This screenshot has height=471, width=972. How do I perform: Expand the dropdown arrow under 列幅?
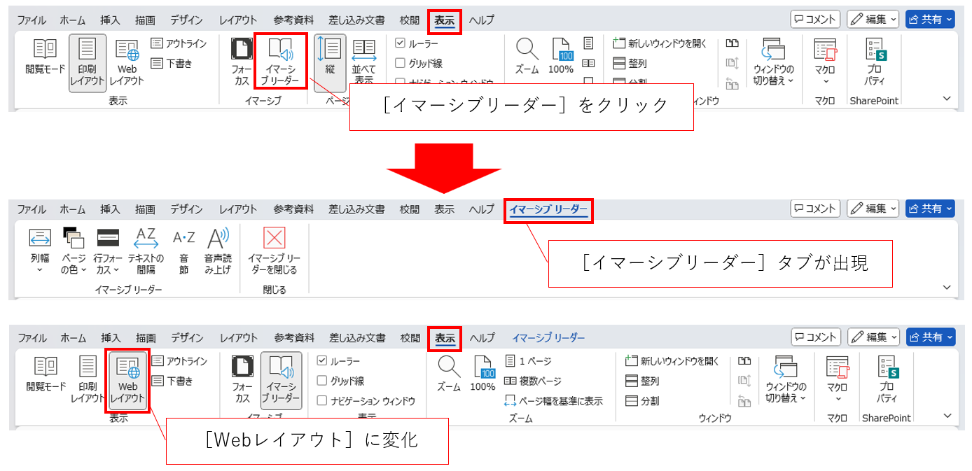pyautogui.click(x=40, y=270)
